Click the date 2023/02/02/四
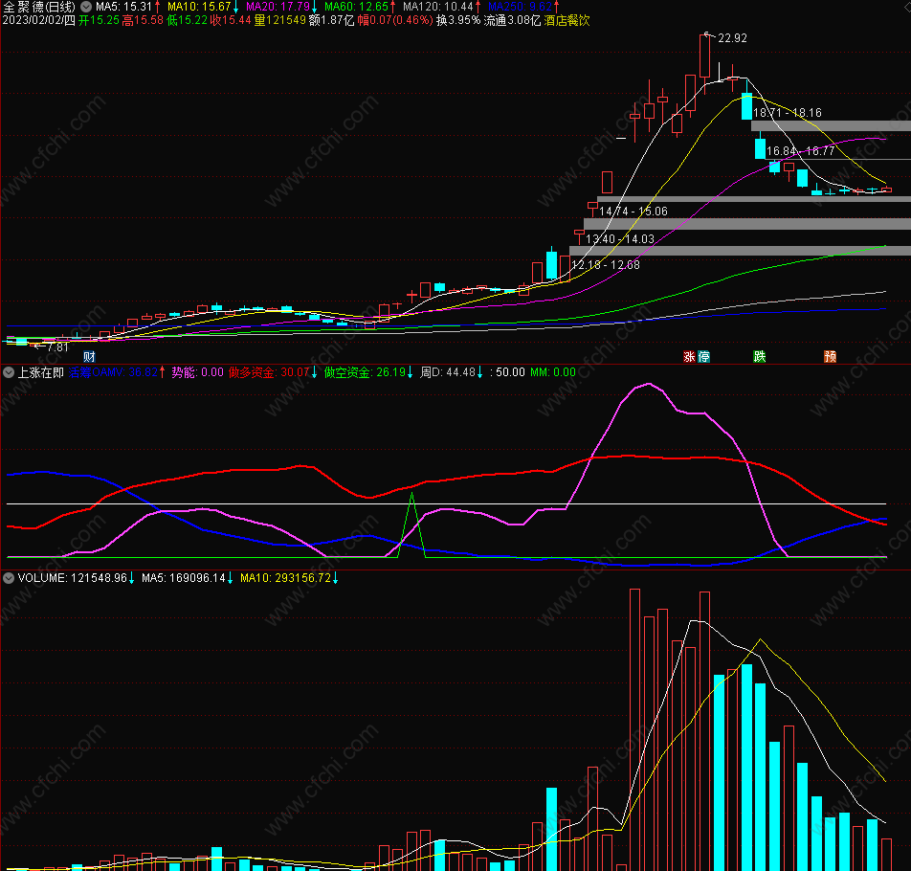911x871 pixels. 39,21
